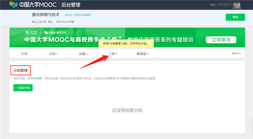Screen dimensions: 253x139
Task: Open the 工具 dropdown menu
Action: point(113,54)
